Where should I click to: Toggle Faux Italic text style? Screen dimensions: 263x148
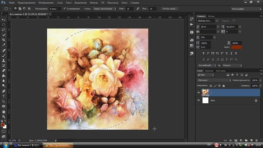click(x=208, y=53)
